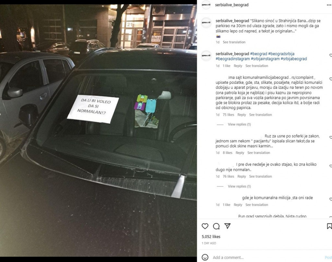Open the three-dot more options menu

(x=329, y=5)
